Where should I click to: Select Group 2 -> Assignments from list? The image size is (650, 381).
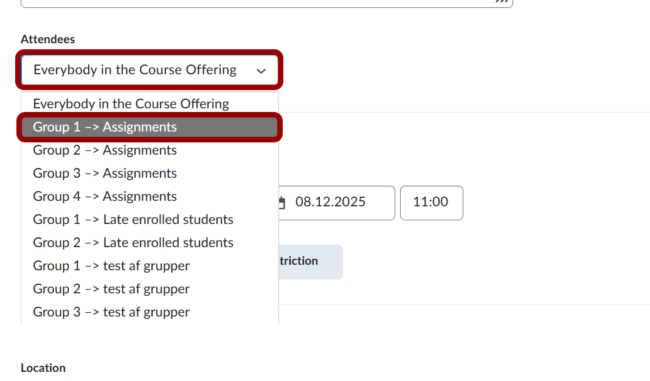pos(105,150)
